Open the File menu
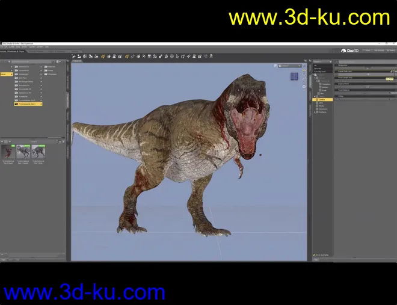 (x=3, y=48)
